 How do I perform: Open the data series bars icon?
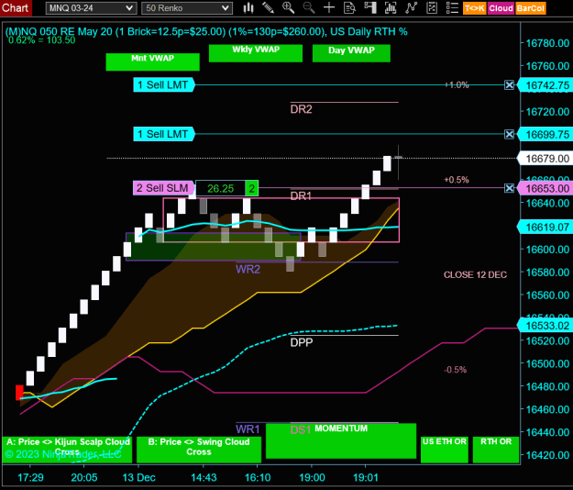391,8
